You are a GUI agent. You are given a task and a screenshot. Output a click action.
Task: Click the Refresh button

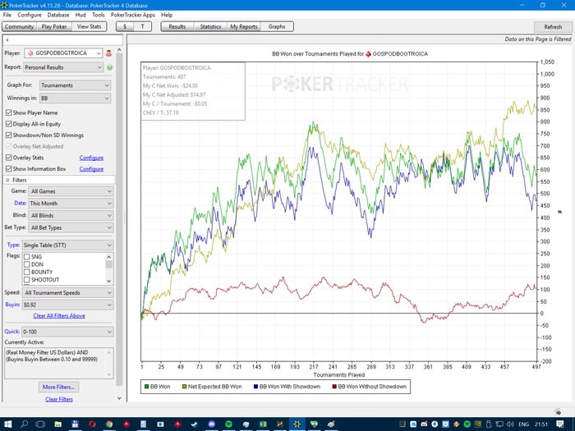pos(553,27)
